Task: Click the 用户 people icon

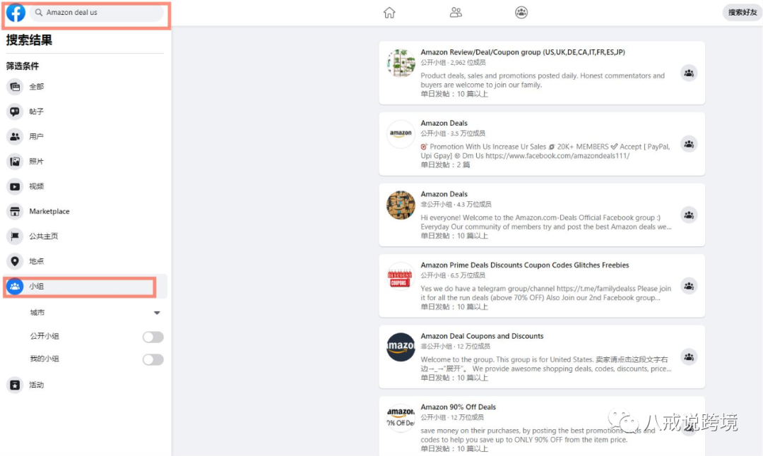Action: tap(15, 137)
